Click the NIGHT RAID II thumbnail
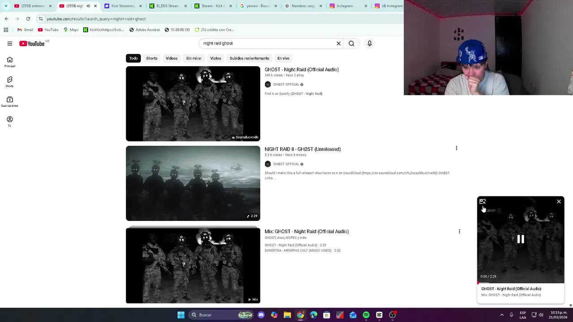This screenshot has width=573, height=322. [x=193, y=183]
